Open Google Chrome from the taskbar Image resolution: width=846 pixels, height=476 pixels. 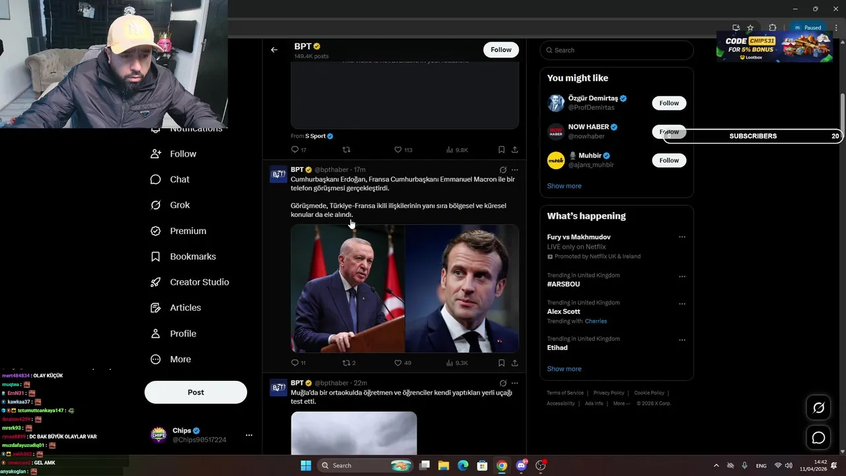point(502,465)
